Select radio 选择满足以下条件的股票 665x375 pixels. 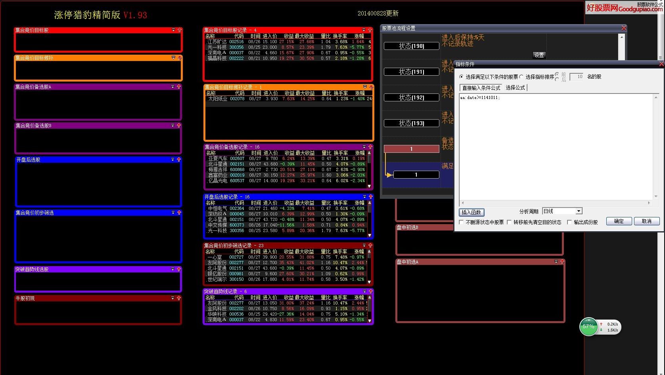461,77
